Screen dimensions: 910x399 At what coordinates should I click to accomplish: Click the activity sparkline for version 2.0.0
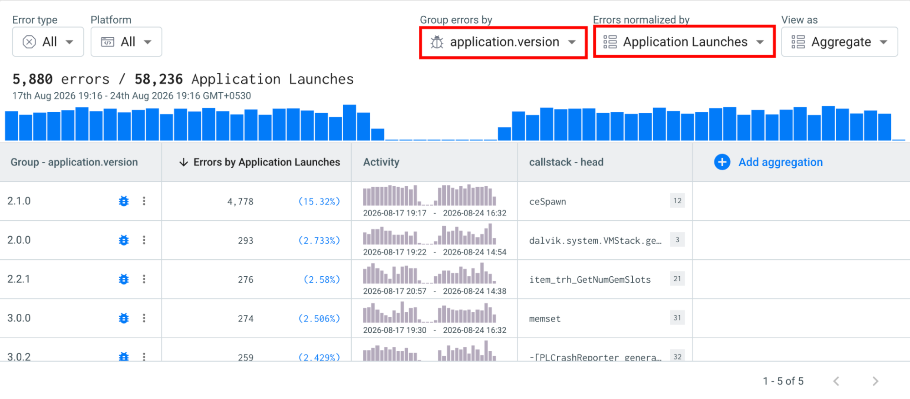429,234
